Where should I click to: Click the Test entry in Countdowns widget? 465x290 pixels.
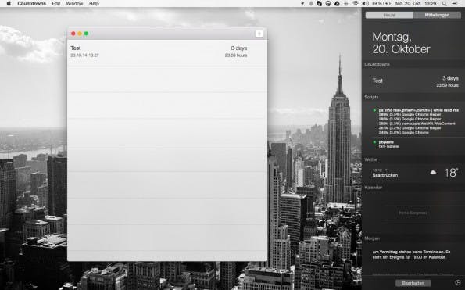click(413, 81)
